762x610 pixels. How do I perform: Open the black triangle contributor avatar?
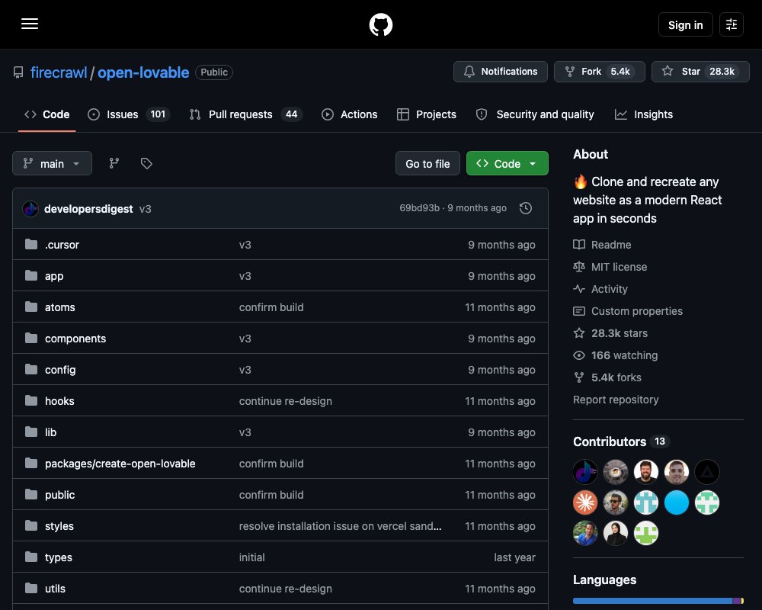706,472
